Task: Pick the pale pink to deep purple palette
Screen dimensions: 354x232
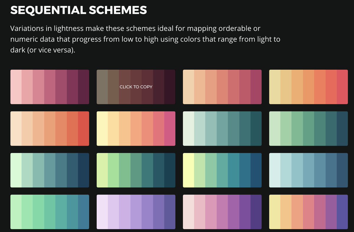Action: (x=222, y=212)
